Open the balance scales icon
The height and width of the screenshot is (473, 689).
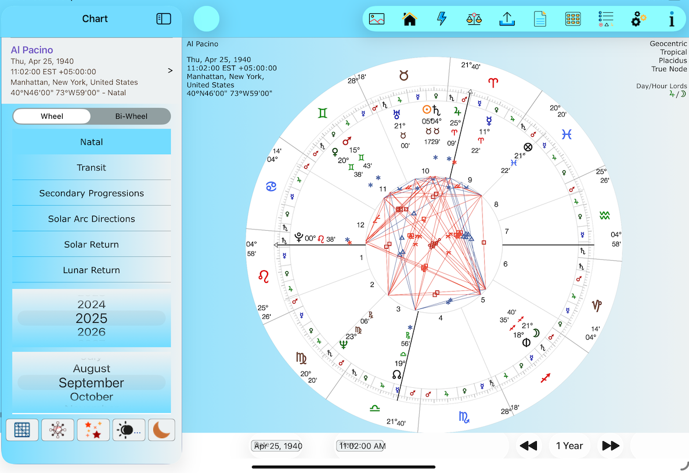(474, 19)
